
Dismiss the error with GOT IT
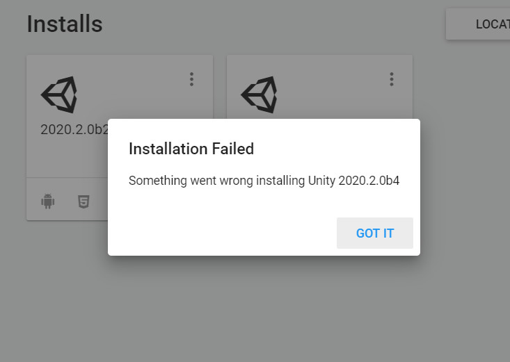tap(375, 233)
